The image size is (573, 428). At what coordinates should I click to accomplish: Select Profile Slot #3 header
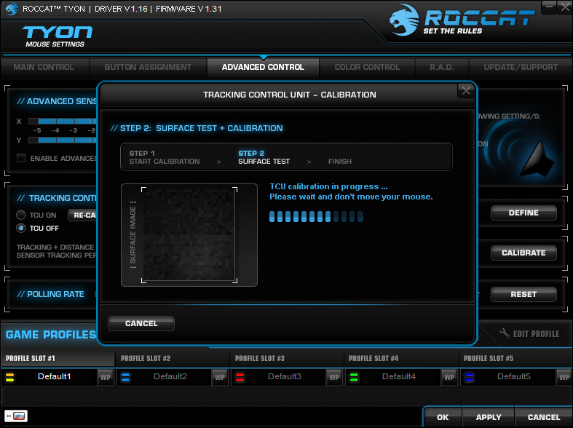[287, 358]
